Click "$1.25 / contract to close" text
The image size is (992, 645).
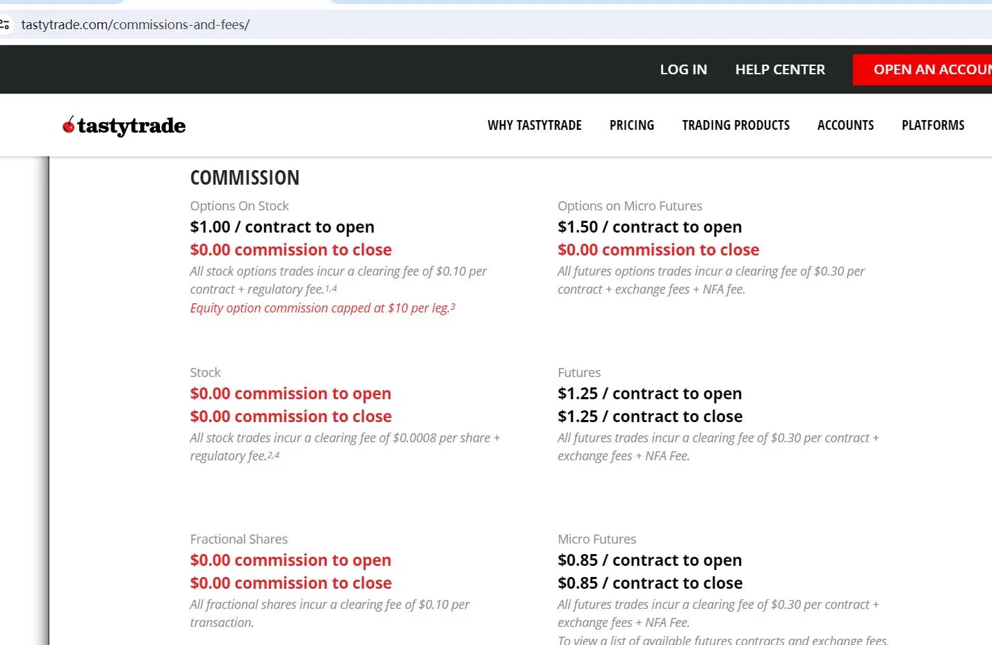[650, 417]
